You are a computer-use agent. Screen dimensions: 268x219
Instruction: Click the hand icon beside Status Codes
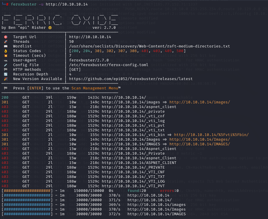(6, 51)
